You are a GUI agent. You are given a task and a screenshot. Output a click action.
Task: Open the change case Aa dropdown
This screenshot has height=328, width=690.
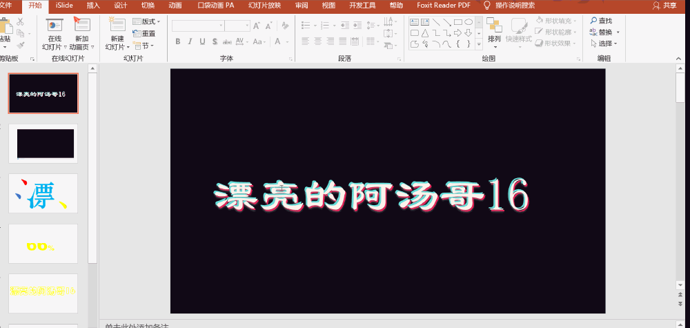point(259,42)
